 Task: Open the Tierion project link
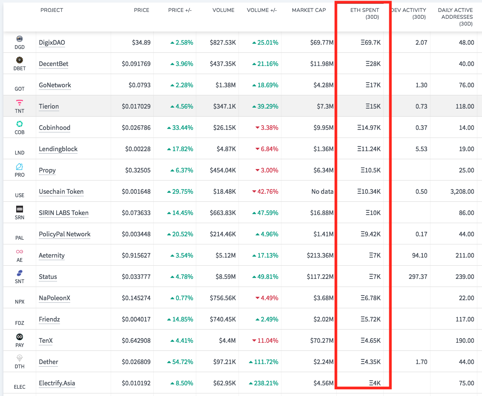pyautogui.click(x=49, y=106)
